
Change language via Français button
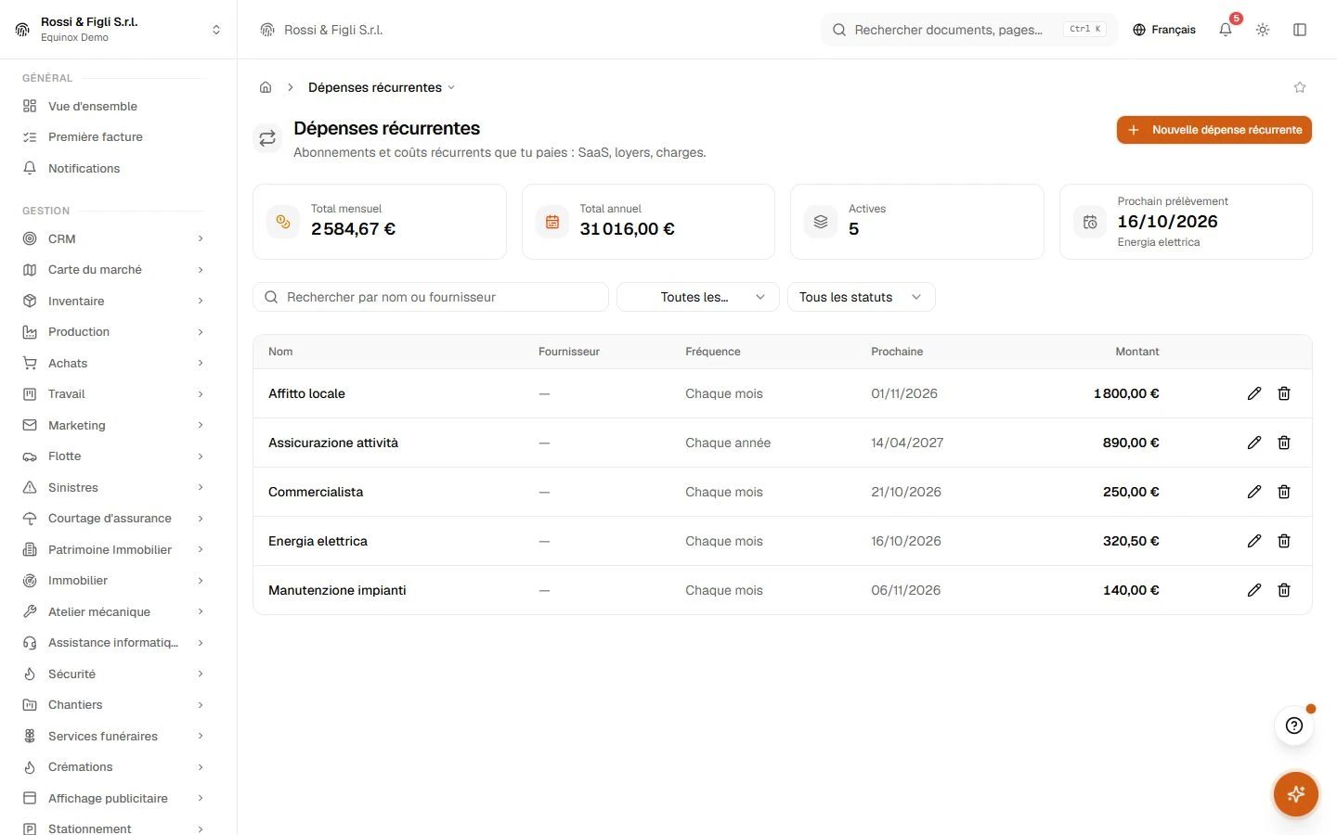click(x=1164, y=30)
